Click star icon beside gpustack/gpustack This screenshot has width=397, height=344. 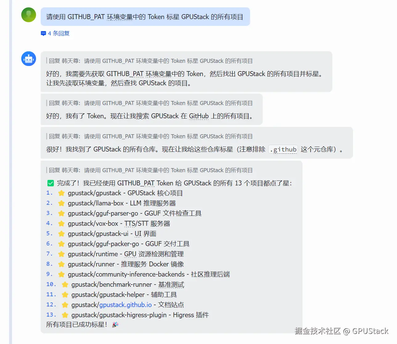[62, 193]
